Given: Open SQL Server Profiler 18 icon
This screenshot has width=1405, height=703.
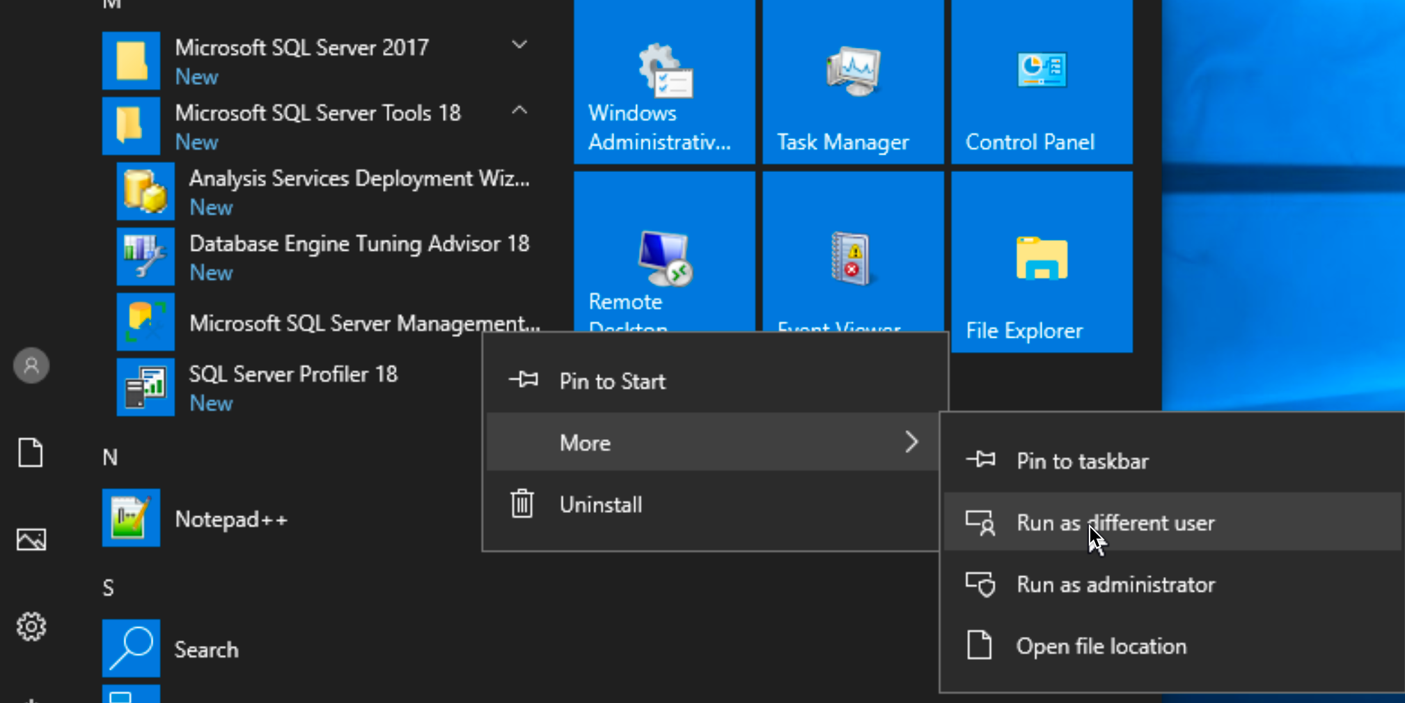Looking at the screenshot, I should [x=146, y=388].
